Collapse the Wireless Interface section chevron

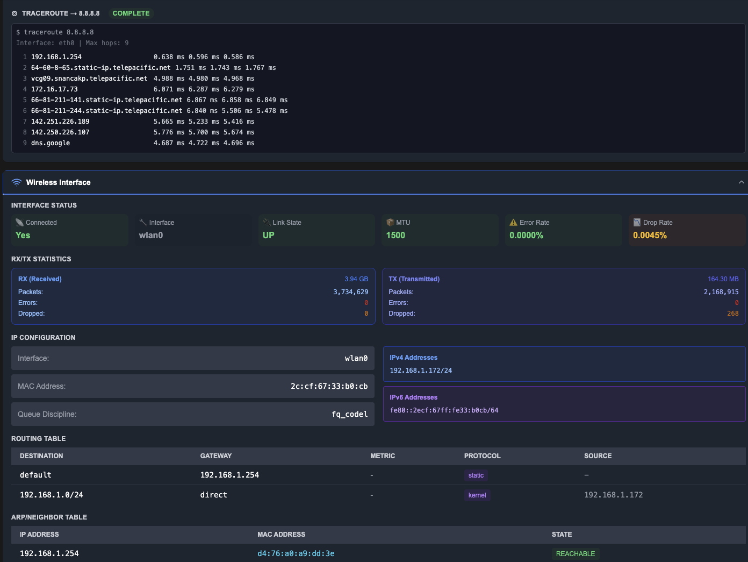click(741, 182)
